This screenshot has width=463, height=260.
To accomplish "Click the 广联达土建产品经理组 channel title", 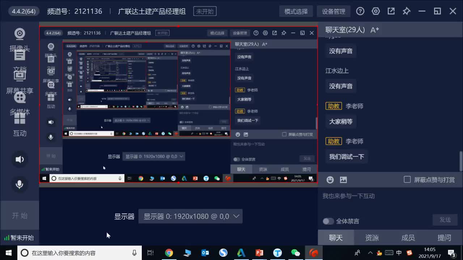I will click(152, 11).
